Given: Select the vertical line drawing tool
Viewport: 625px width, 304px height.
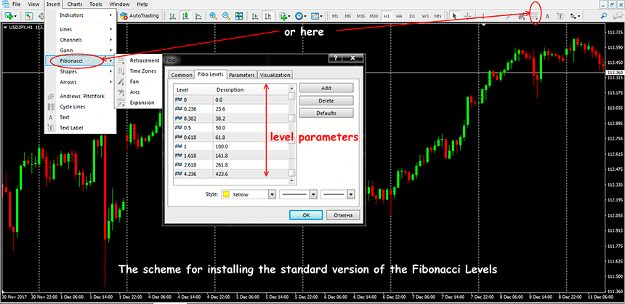Looking at the screenshot, I should (x=483, y=16).
